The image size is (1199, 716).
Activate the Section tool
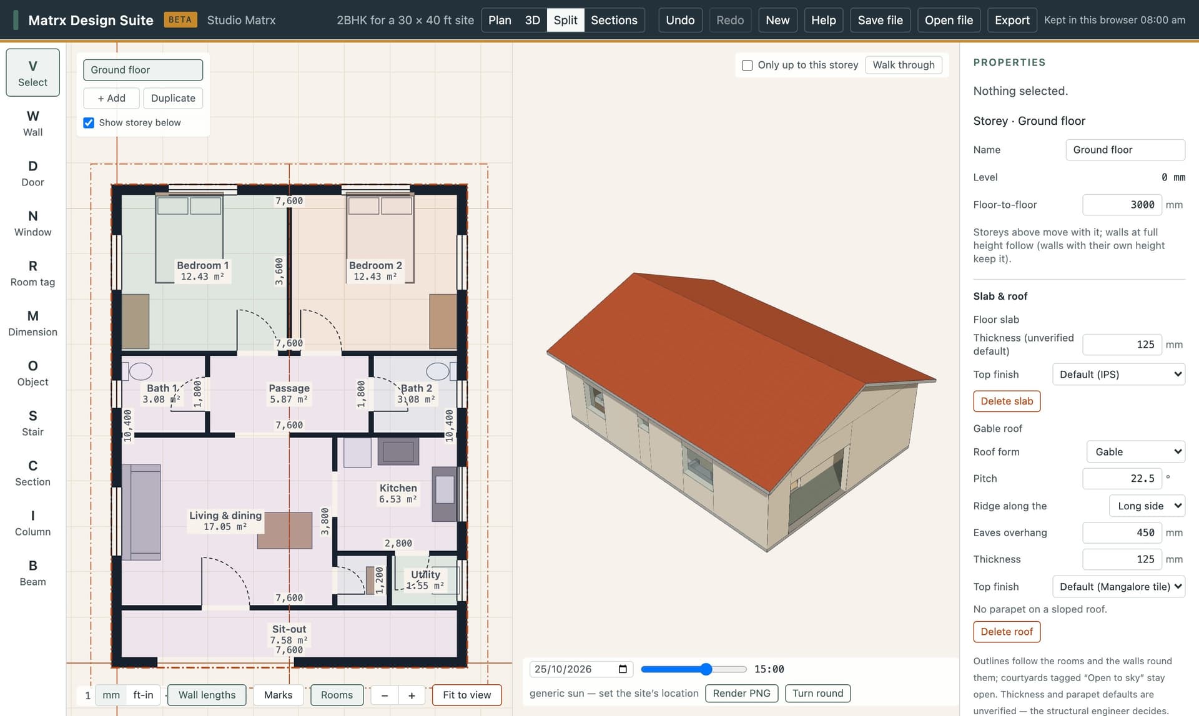click(x=32, y=473)
